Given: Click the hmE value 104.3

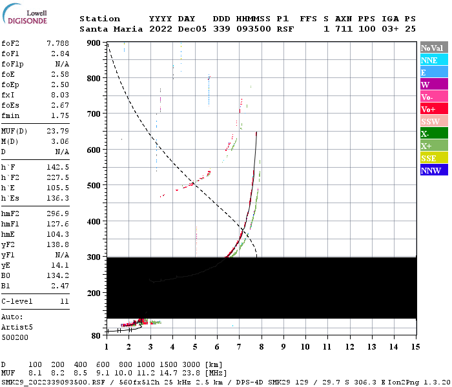Looking at the screenshot, I should pos(57,234).
